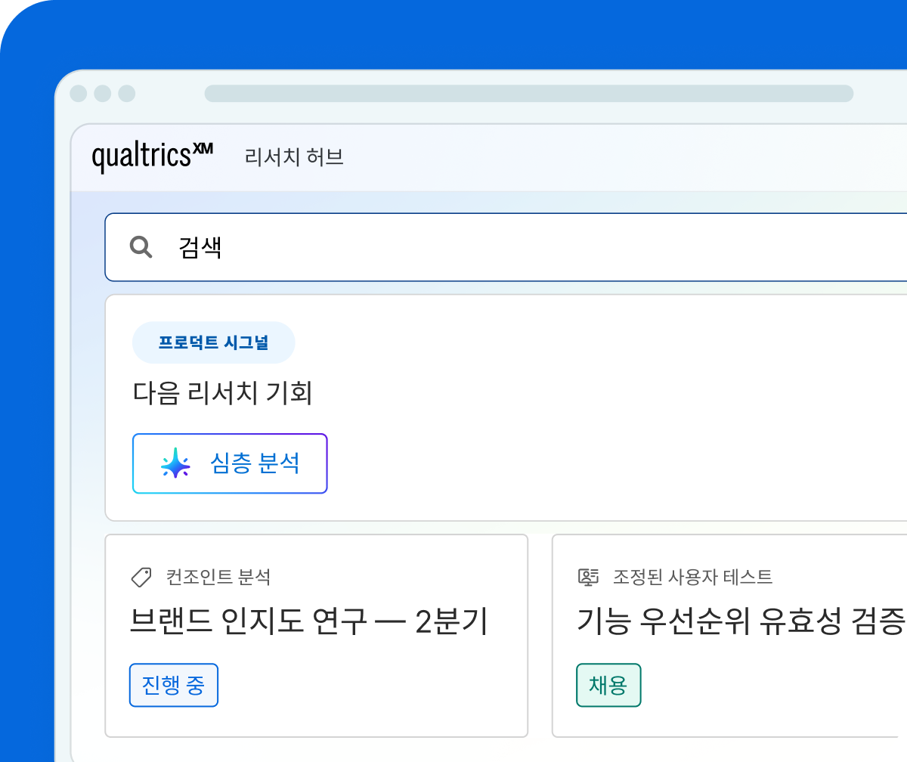Screen dimensions: 907x762
Task: Click the qualtrics XM logo
Action: pyautogui.click(x=152, y=157)
